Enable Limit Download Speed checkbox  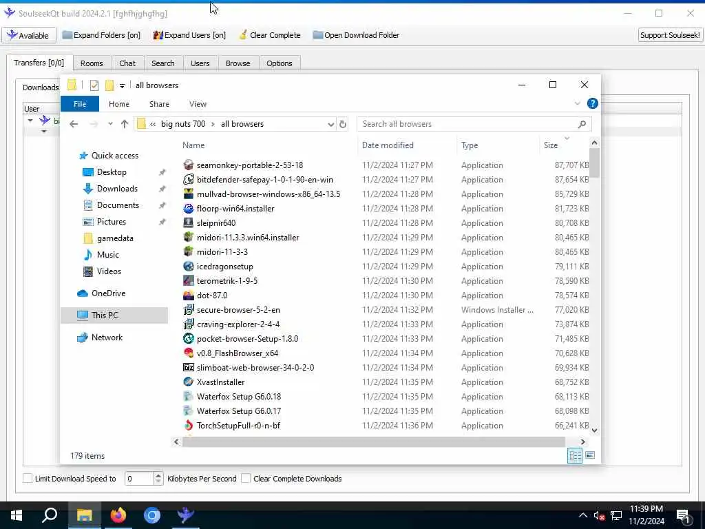[x=28, y=478]
